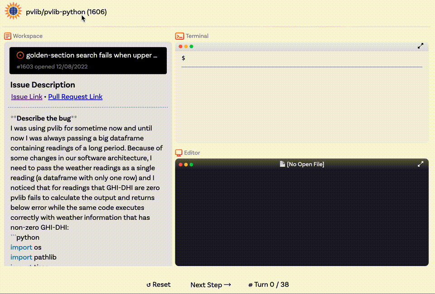This screenshot has width=435, height=294.
Task: Click the Reset button
Action: click(x=159, y=285)
